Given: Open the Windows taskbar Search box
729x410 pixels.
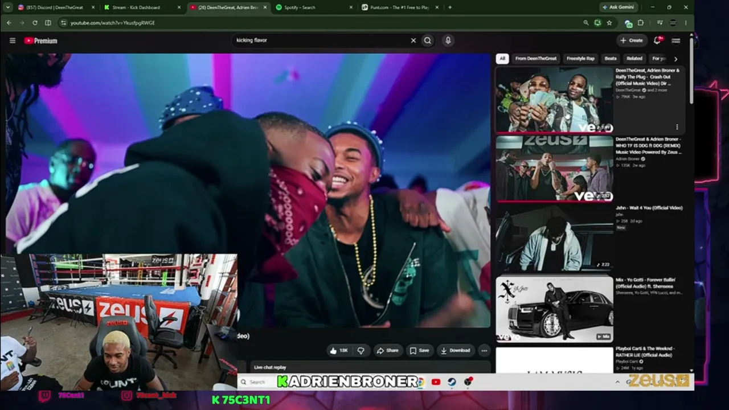Looking at the screenshot, I should tap(256, 382).
